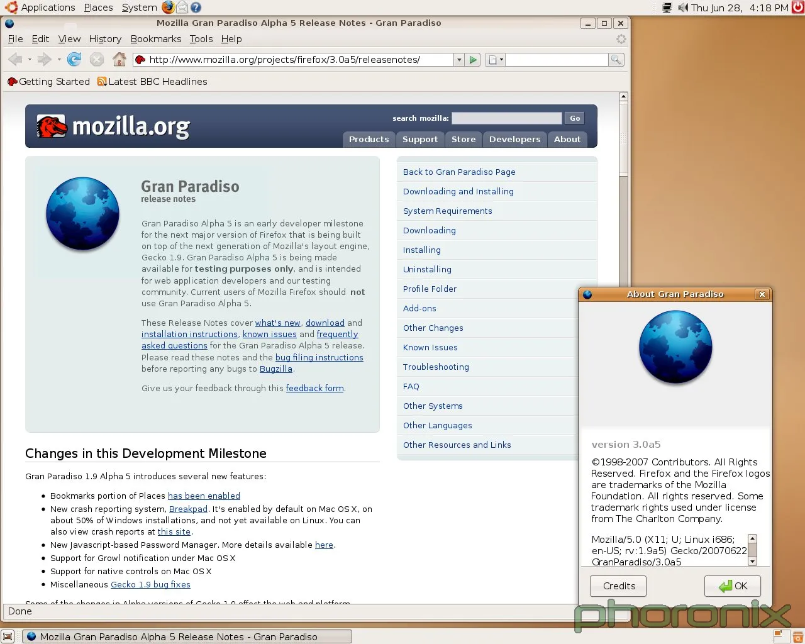Screen dimensions: 805x644
Task: Launch mail icon in top panel
Action: [182, 8]
